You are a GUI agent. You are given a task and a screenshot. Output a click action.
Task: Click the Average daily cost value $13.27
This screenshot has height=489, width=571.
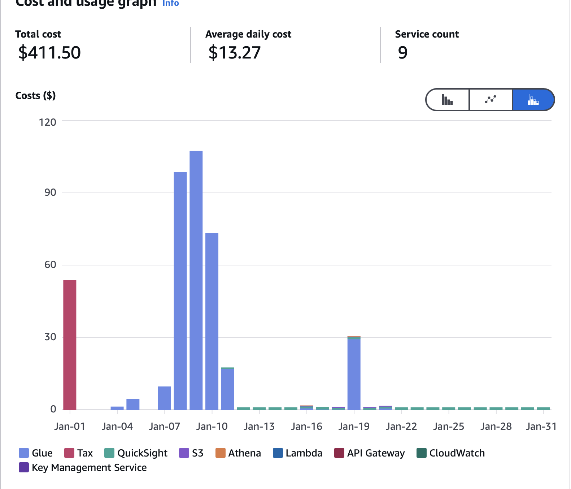pyautogui.click(x=234, y=53)
